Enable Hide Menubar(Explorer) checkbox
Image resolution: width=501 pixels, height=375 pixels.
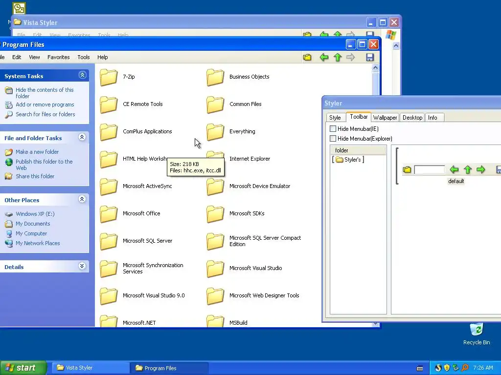coord(333,138)
